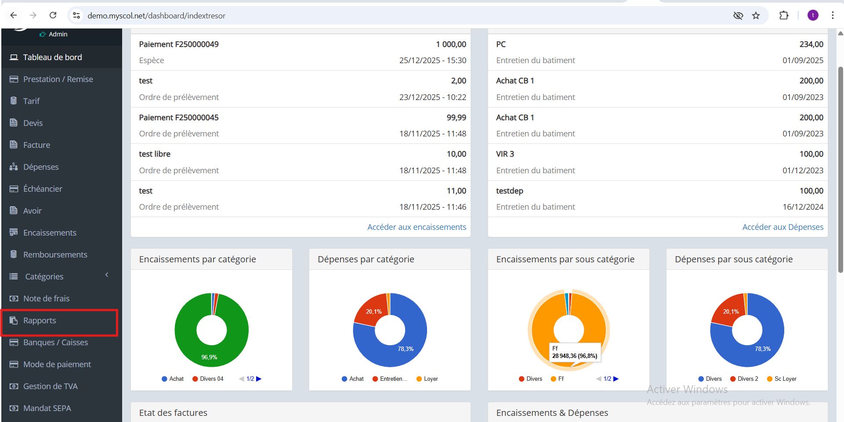Go to next legend page in Encaissements par catégorie
Viewport: 844px width, 422px height.
pos(259,379)
